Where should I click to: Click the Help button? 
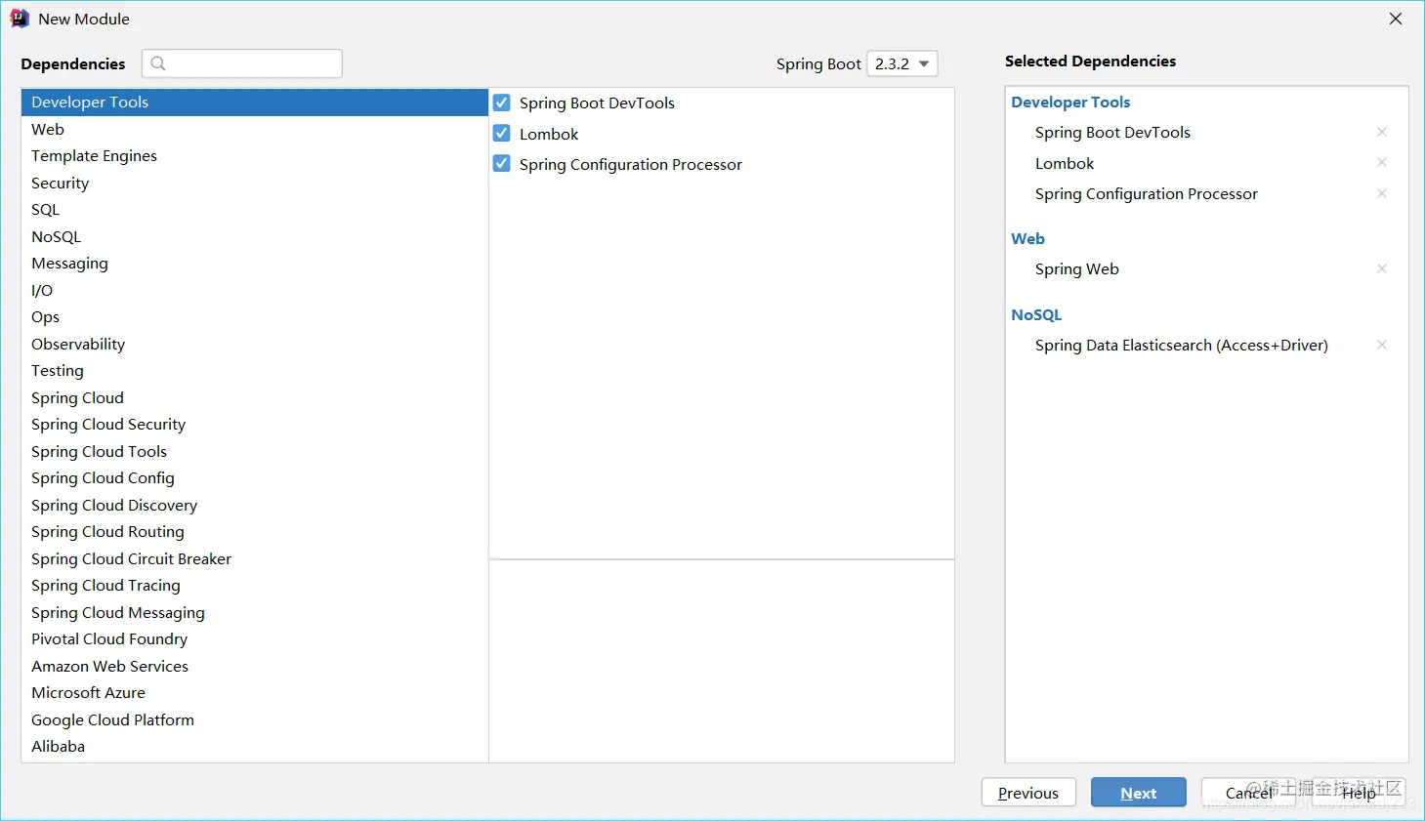coord(1359,793)
